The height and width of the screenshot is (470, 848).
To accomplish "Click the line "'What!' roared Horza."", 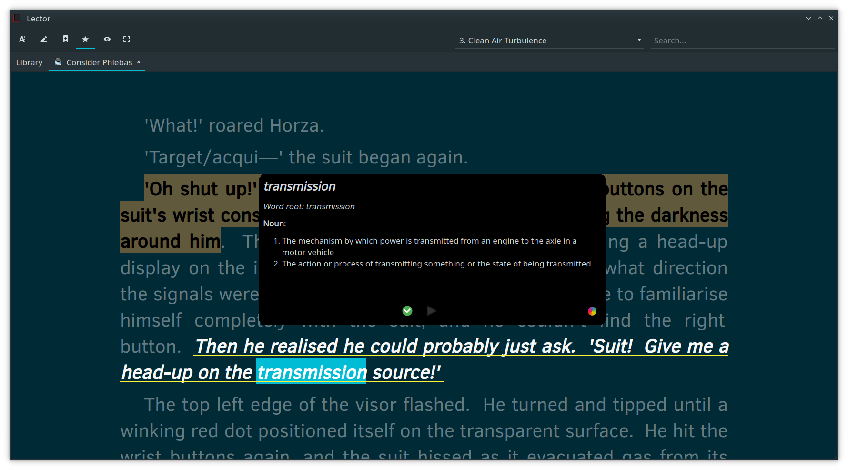I will click(234, 126).
